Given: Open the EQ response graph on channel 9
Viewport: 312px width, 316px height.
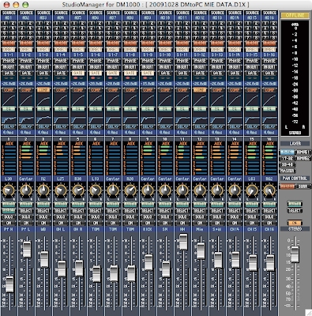Looking at the screenshot, I should coord(148,119).
